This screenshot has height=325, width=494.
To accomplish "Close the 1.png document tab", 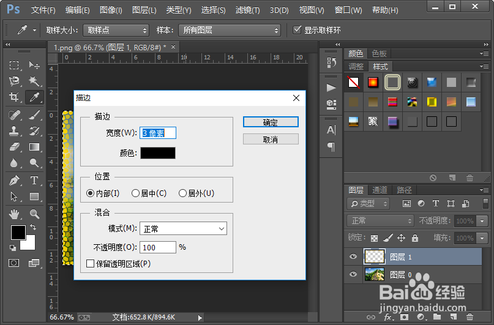I will 173,47.
